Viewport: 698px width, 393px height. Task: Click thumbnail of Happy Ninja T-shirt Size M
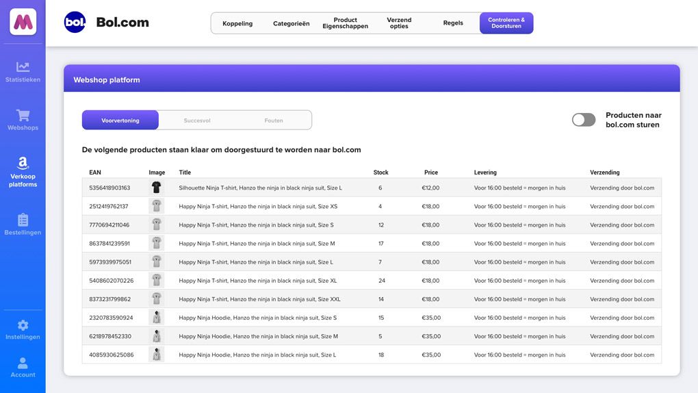coord(156,243)
